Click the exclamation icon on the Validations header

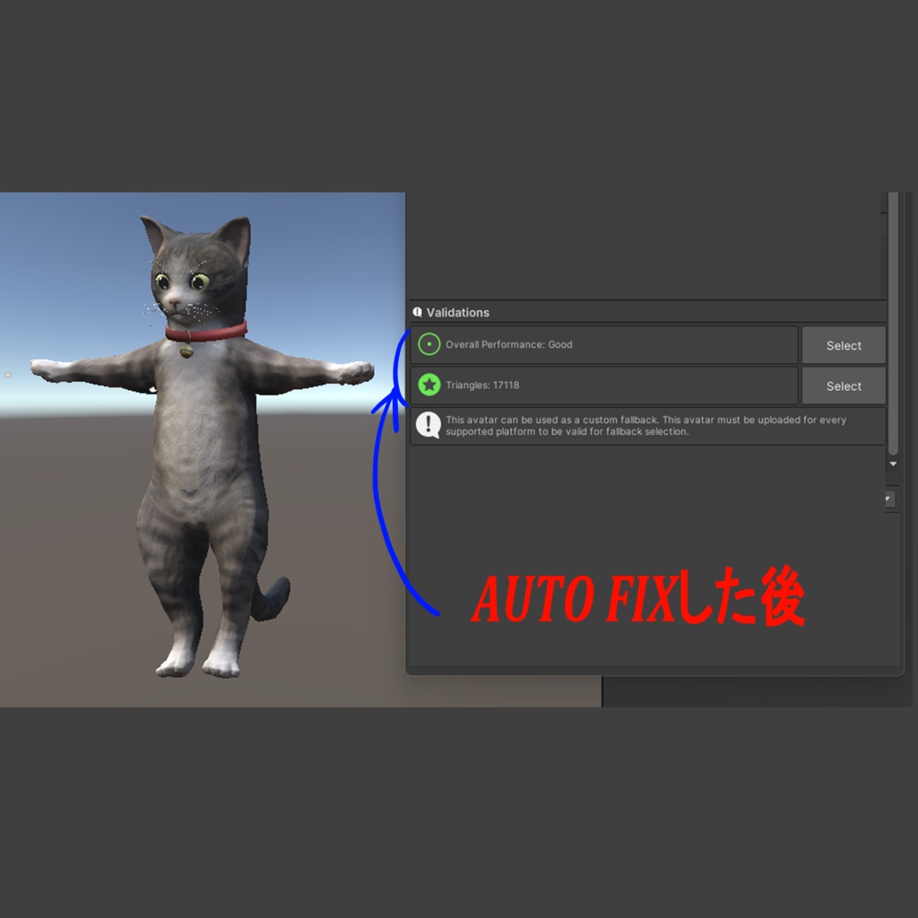(x=418, y=312)
